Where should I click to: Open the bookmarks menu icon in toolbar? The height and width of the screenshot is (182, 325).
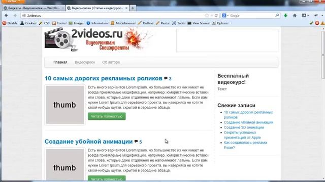click(x=305, y=16)
